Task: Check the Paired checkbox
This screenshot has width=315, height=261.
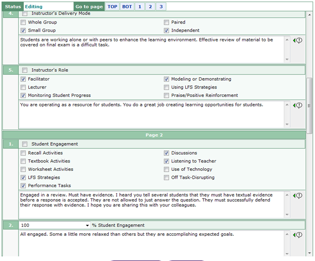Action: point(166,22)
